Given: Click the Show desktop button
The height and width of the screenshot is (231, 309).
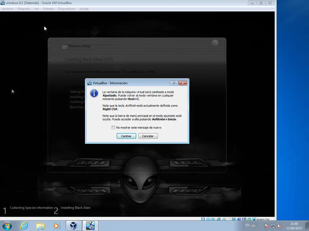Looking at the screenshot, I should pyautogui.click(x=307, y=226).
